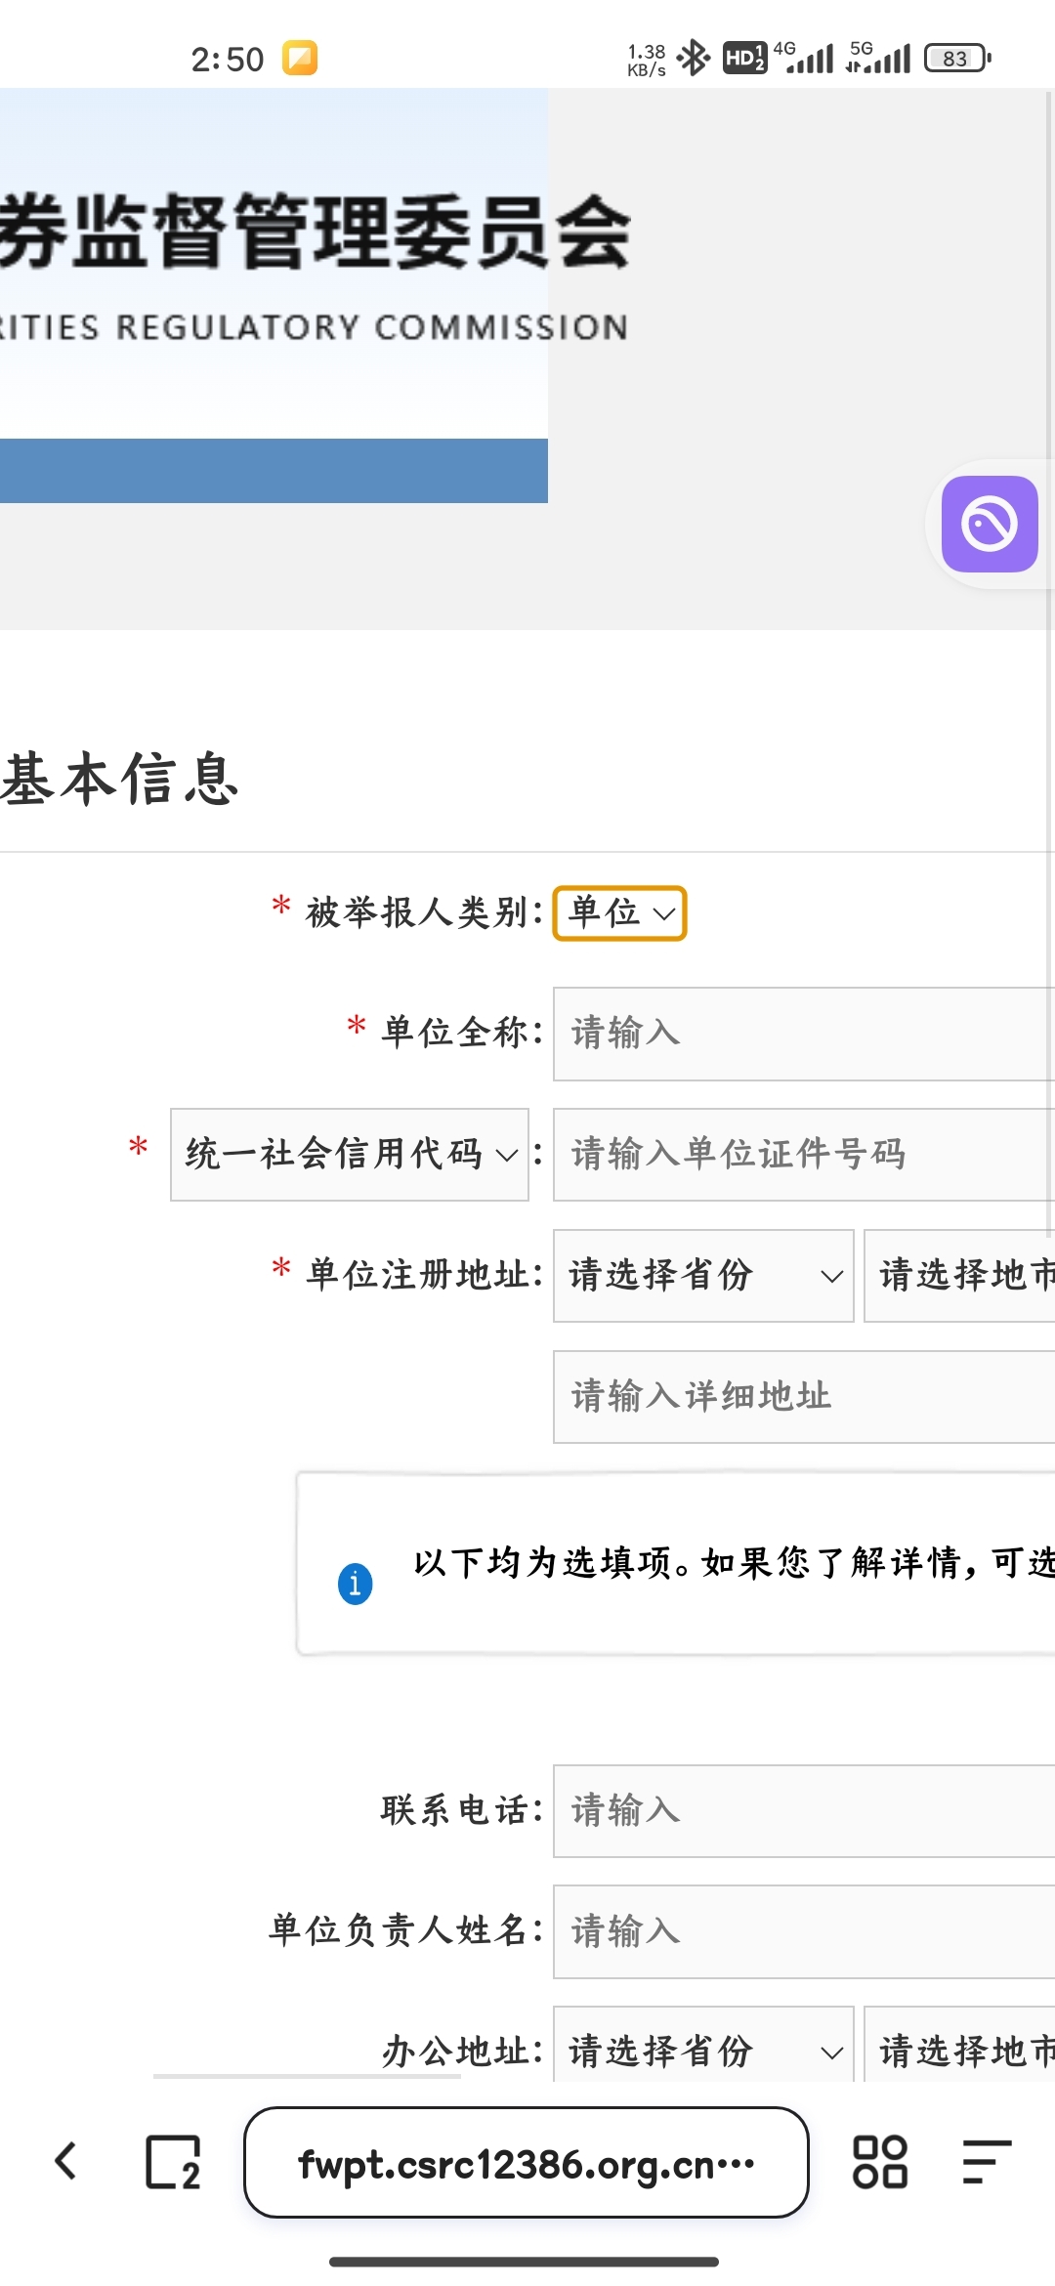Tap the blue info icon
This screenshot has height=2286, width=1055.
tap(355, 1584)
